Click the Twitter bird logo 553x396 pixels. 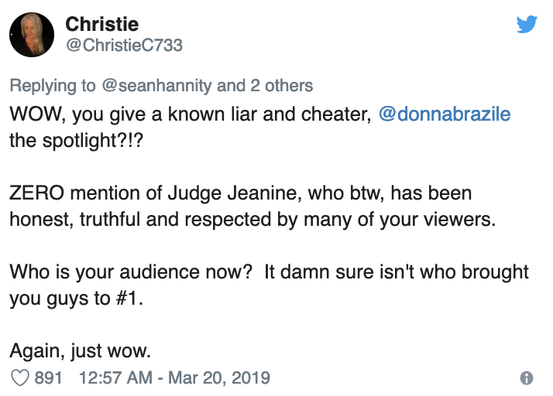tap(527, 25)
